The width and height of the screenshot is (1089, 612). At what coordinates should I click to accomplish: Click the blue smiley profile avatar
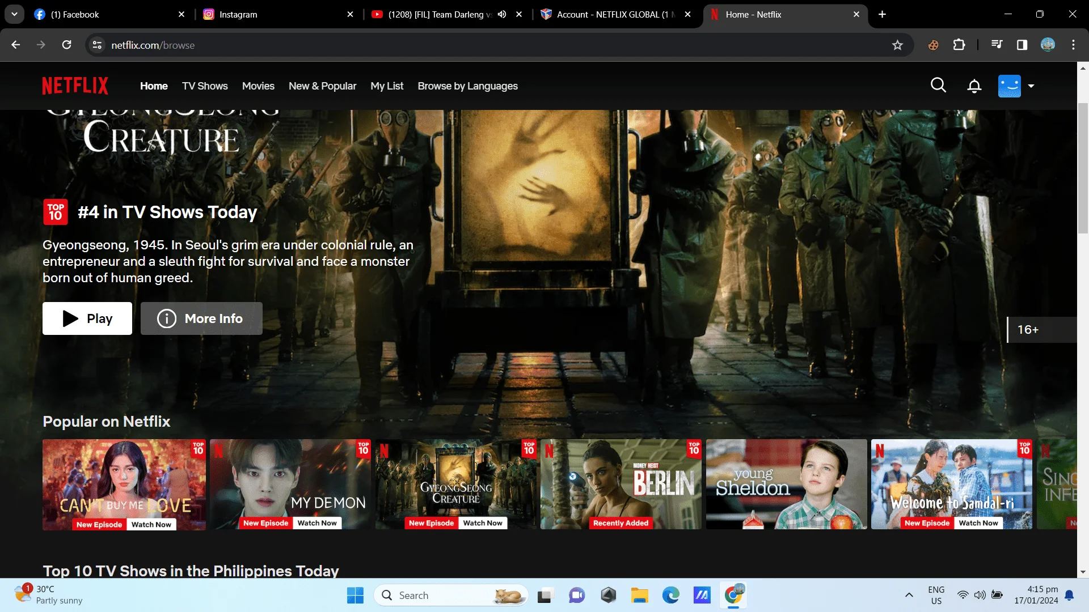point(1009,86)
